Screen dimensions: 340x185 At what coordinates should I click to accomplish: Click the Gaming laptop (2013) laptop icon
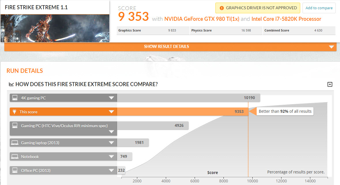point(14,143)
